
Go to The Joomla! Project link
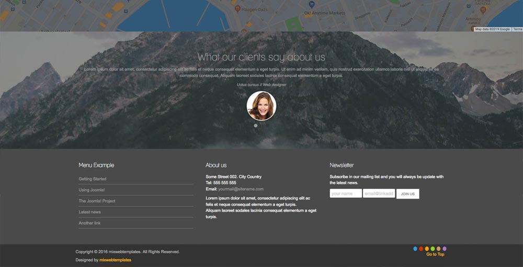(97, 201)
